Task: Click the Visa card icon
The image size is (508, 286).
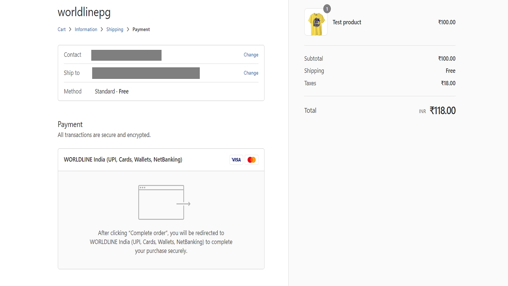Action: point(236,160)
